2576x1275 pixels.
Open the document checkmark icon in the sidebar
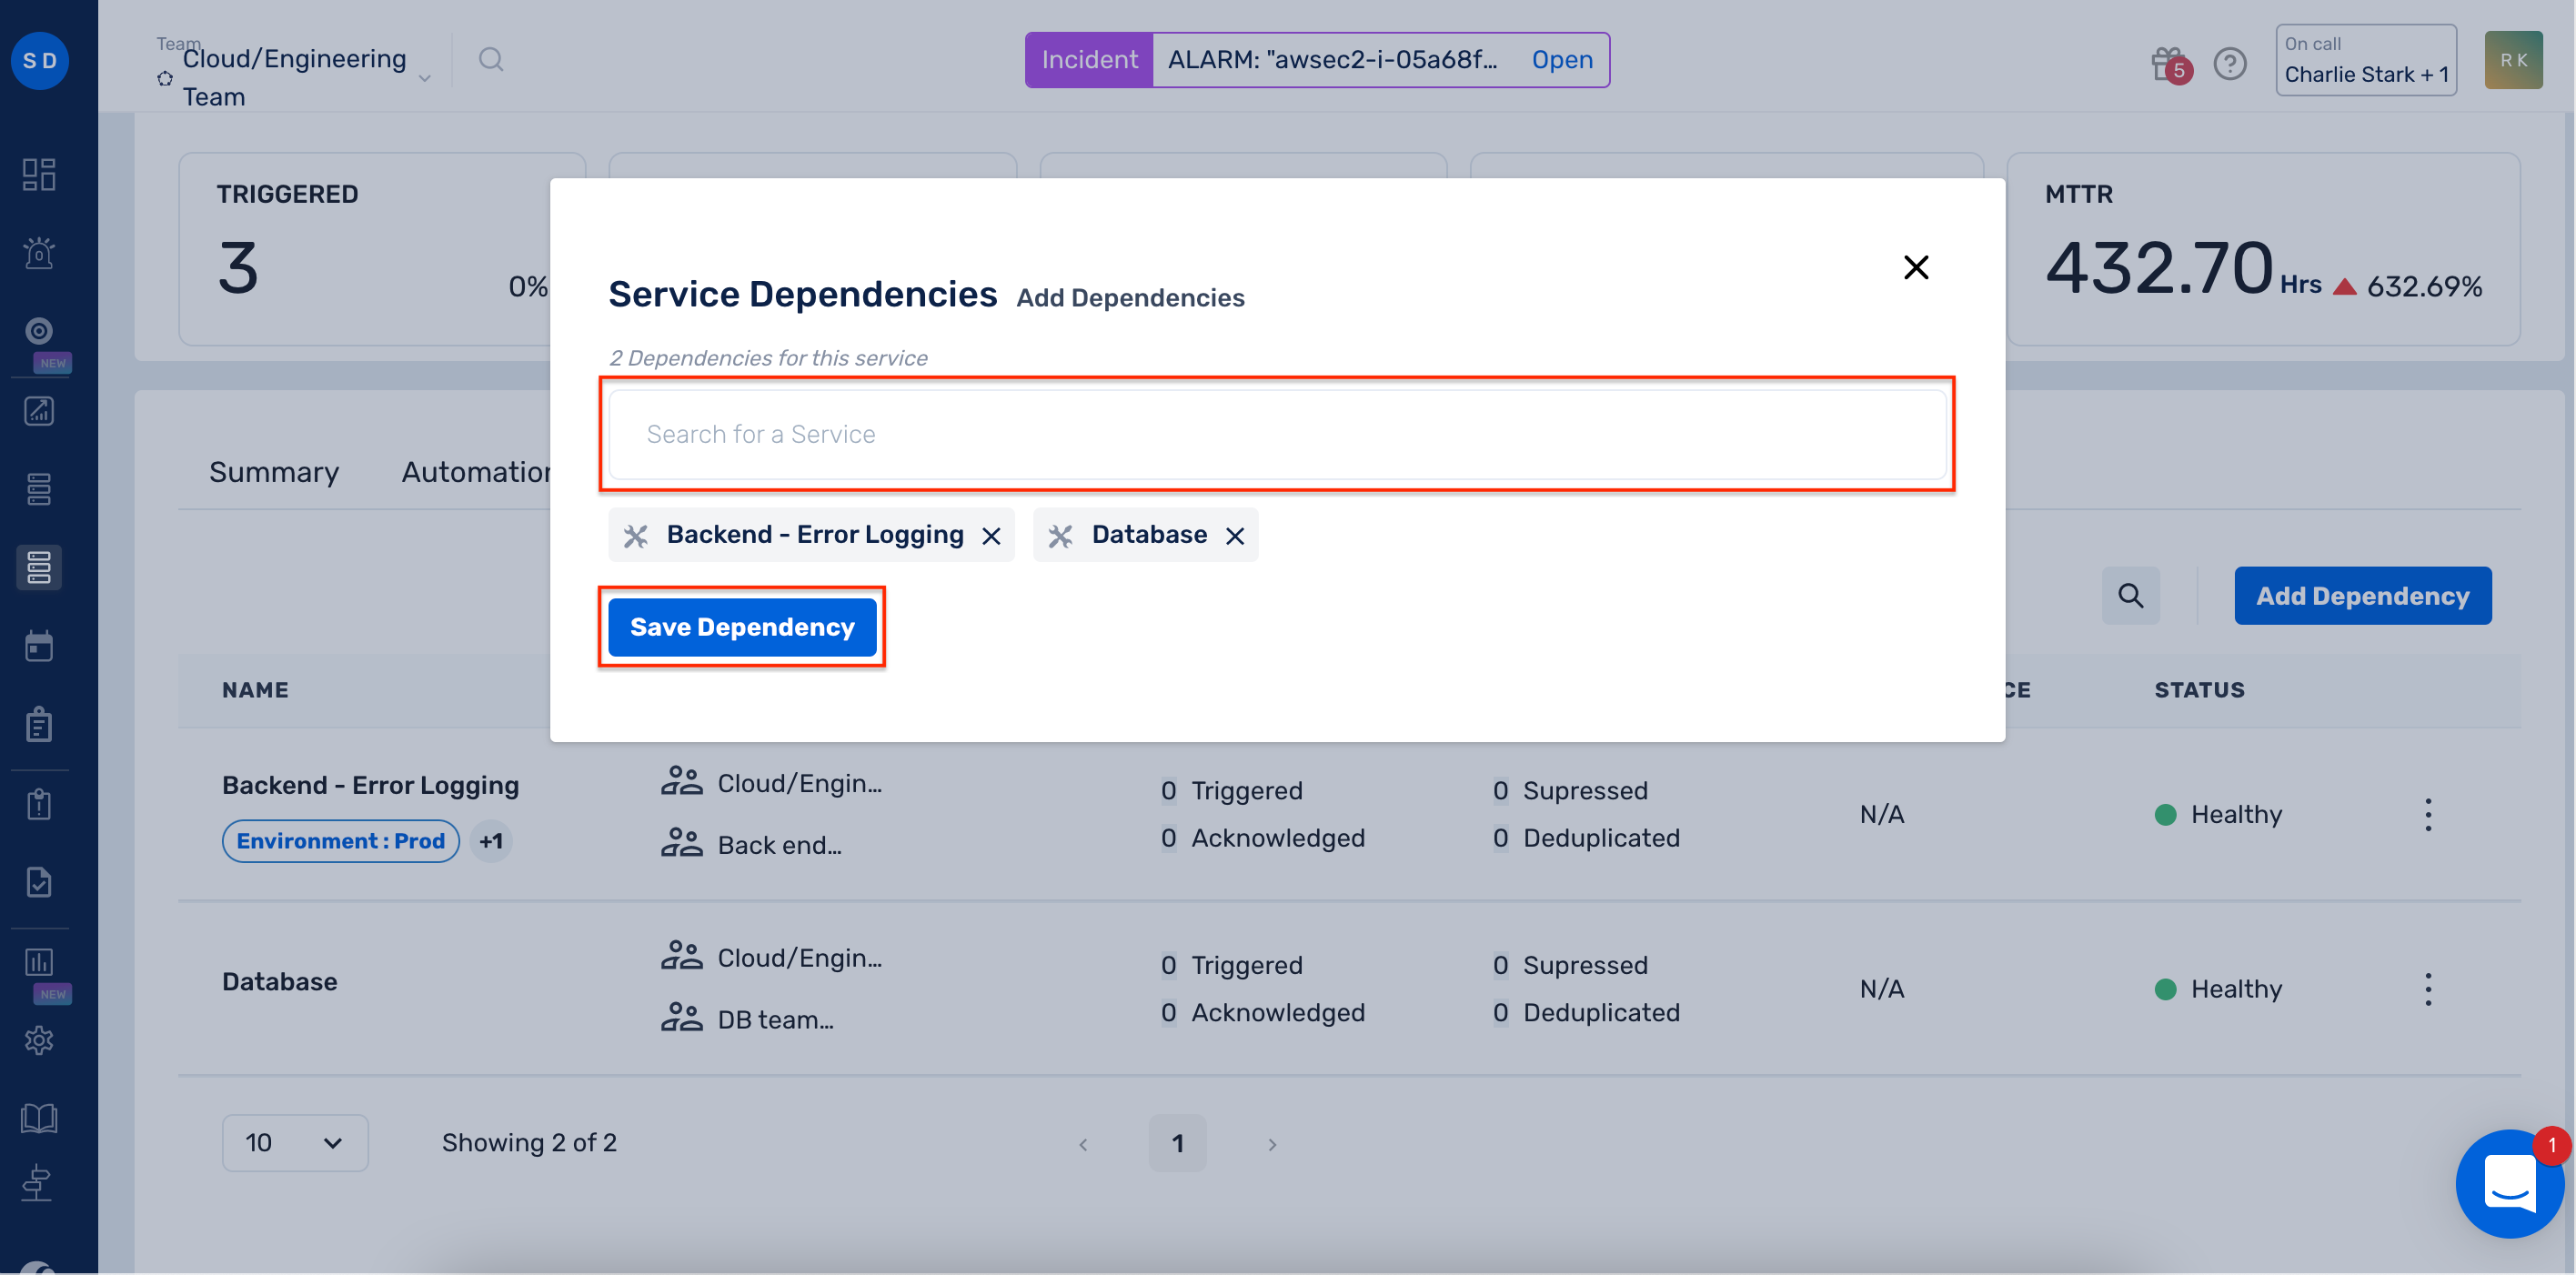[x=39, y=882]
